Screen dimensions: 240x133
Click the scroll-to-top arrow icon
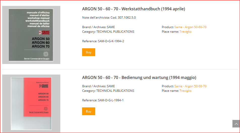point(236,124)
